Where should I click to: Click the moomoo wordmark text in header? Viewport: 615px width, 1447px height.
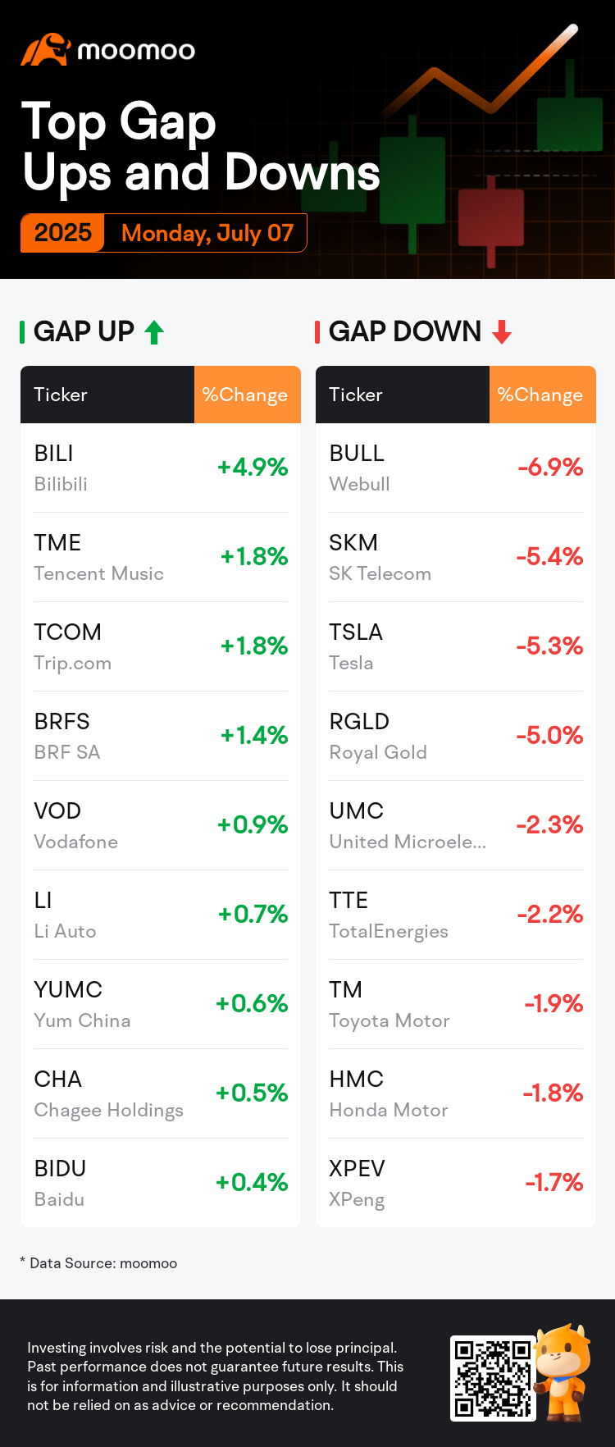coord(136,51)
